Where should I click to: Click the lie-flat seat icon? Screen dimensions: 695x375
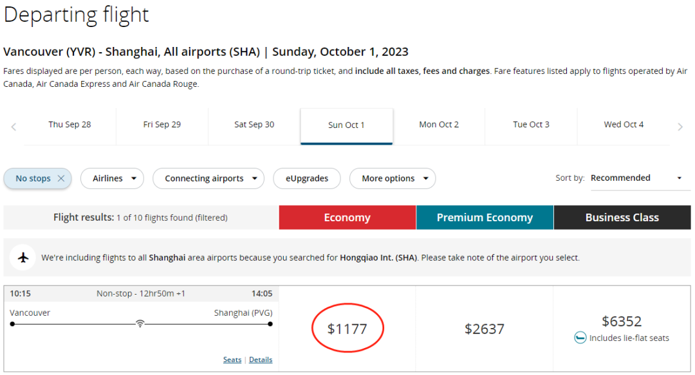580,338
